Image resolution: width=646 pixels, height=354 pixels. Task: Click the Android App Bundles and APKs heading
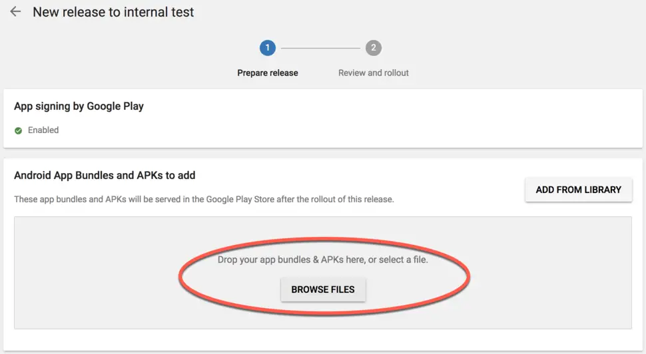(x=105, y=176)
